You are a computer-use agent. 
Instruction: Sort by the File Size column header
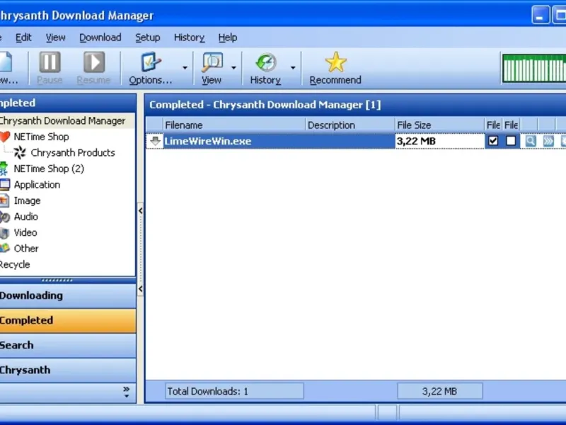click(x=439, y=125)
